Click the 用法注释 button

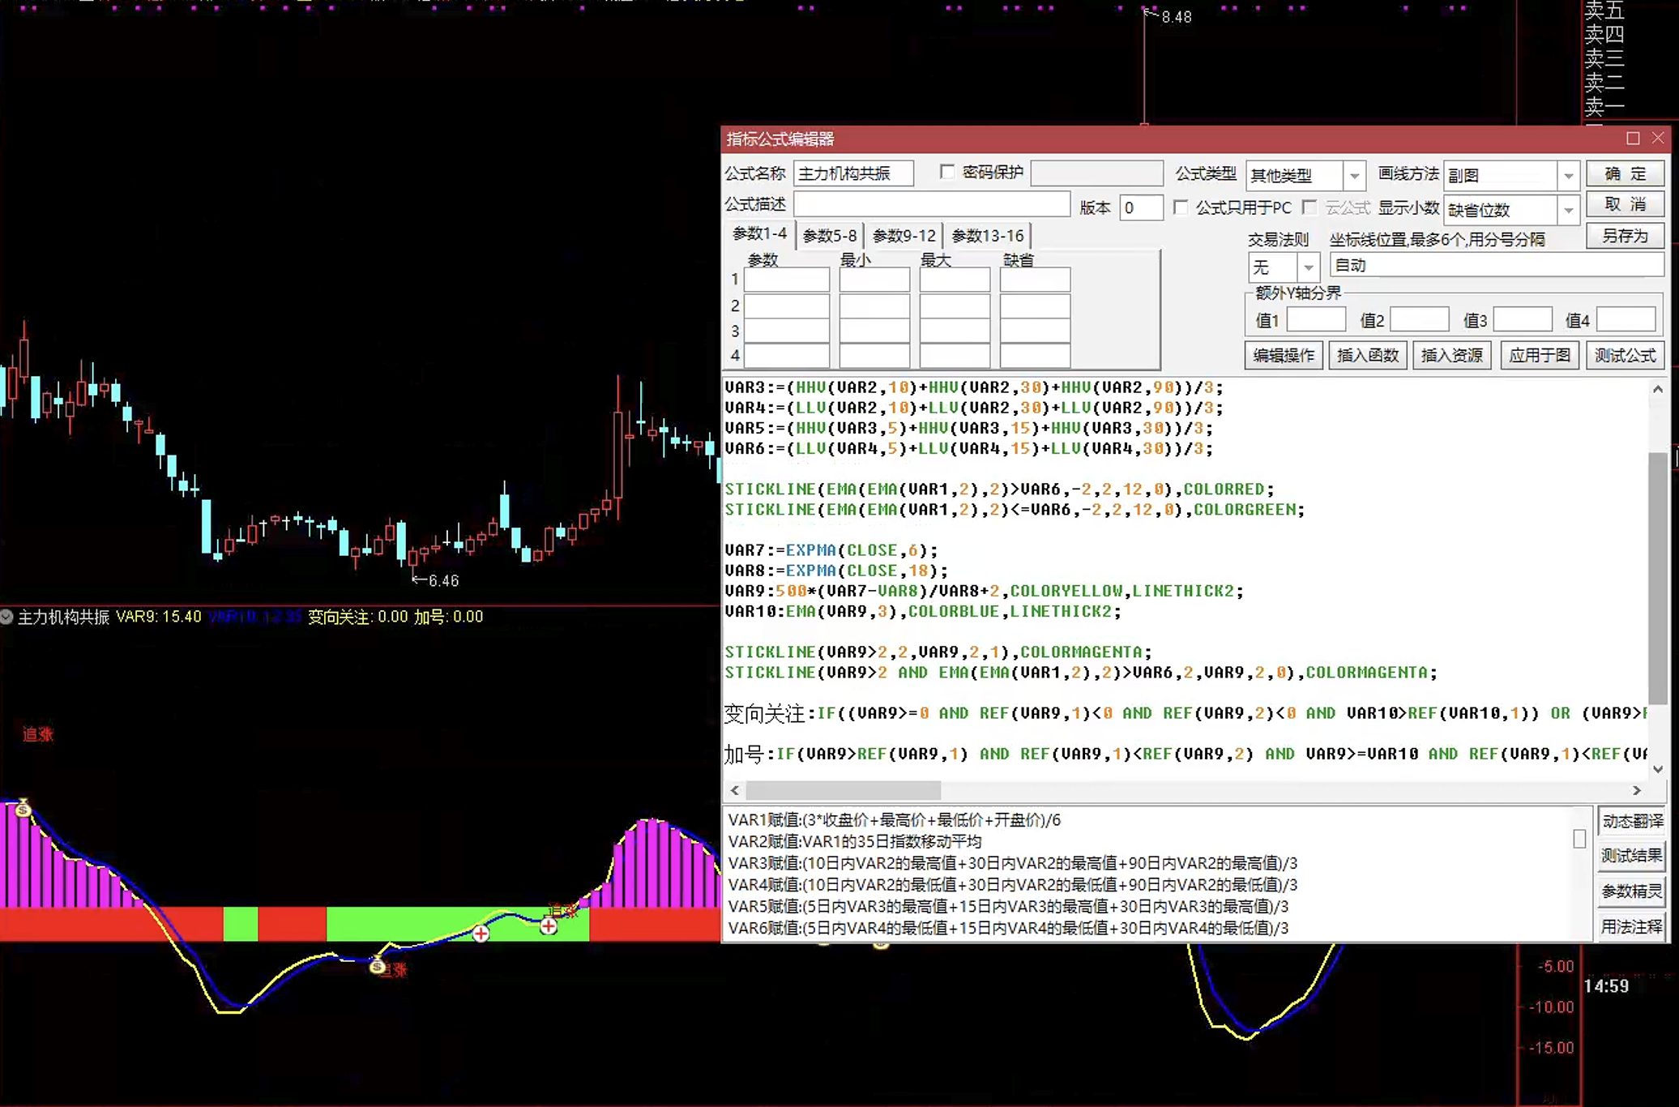point(1631,926)
